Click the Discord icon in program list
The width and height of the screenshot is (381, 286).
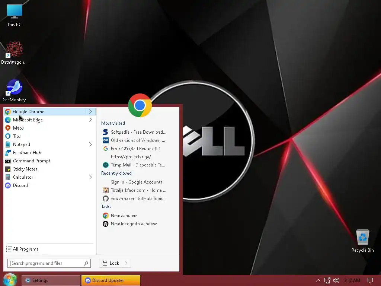coord(8,185)
